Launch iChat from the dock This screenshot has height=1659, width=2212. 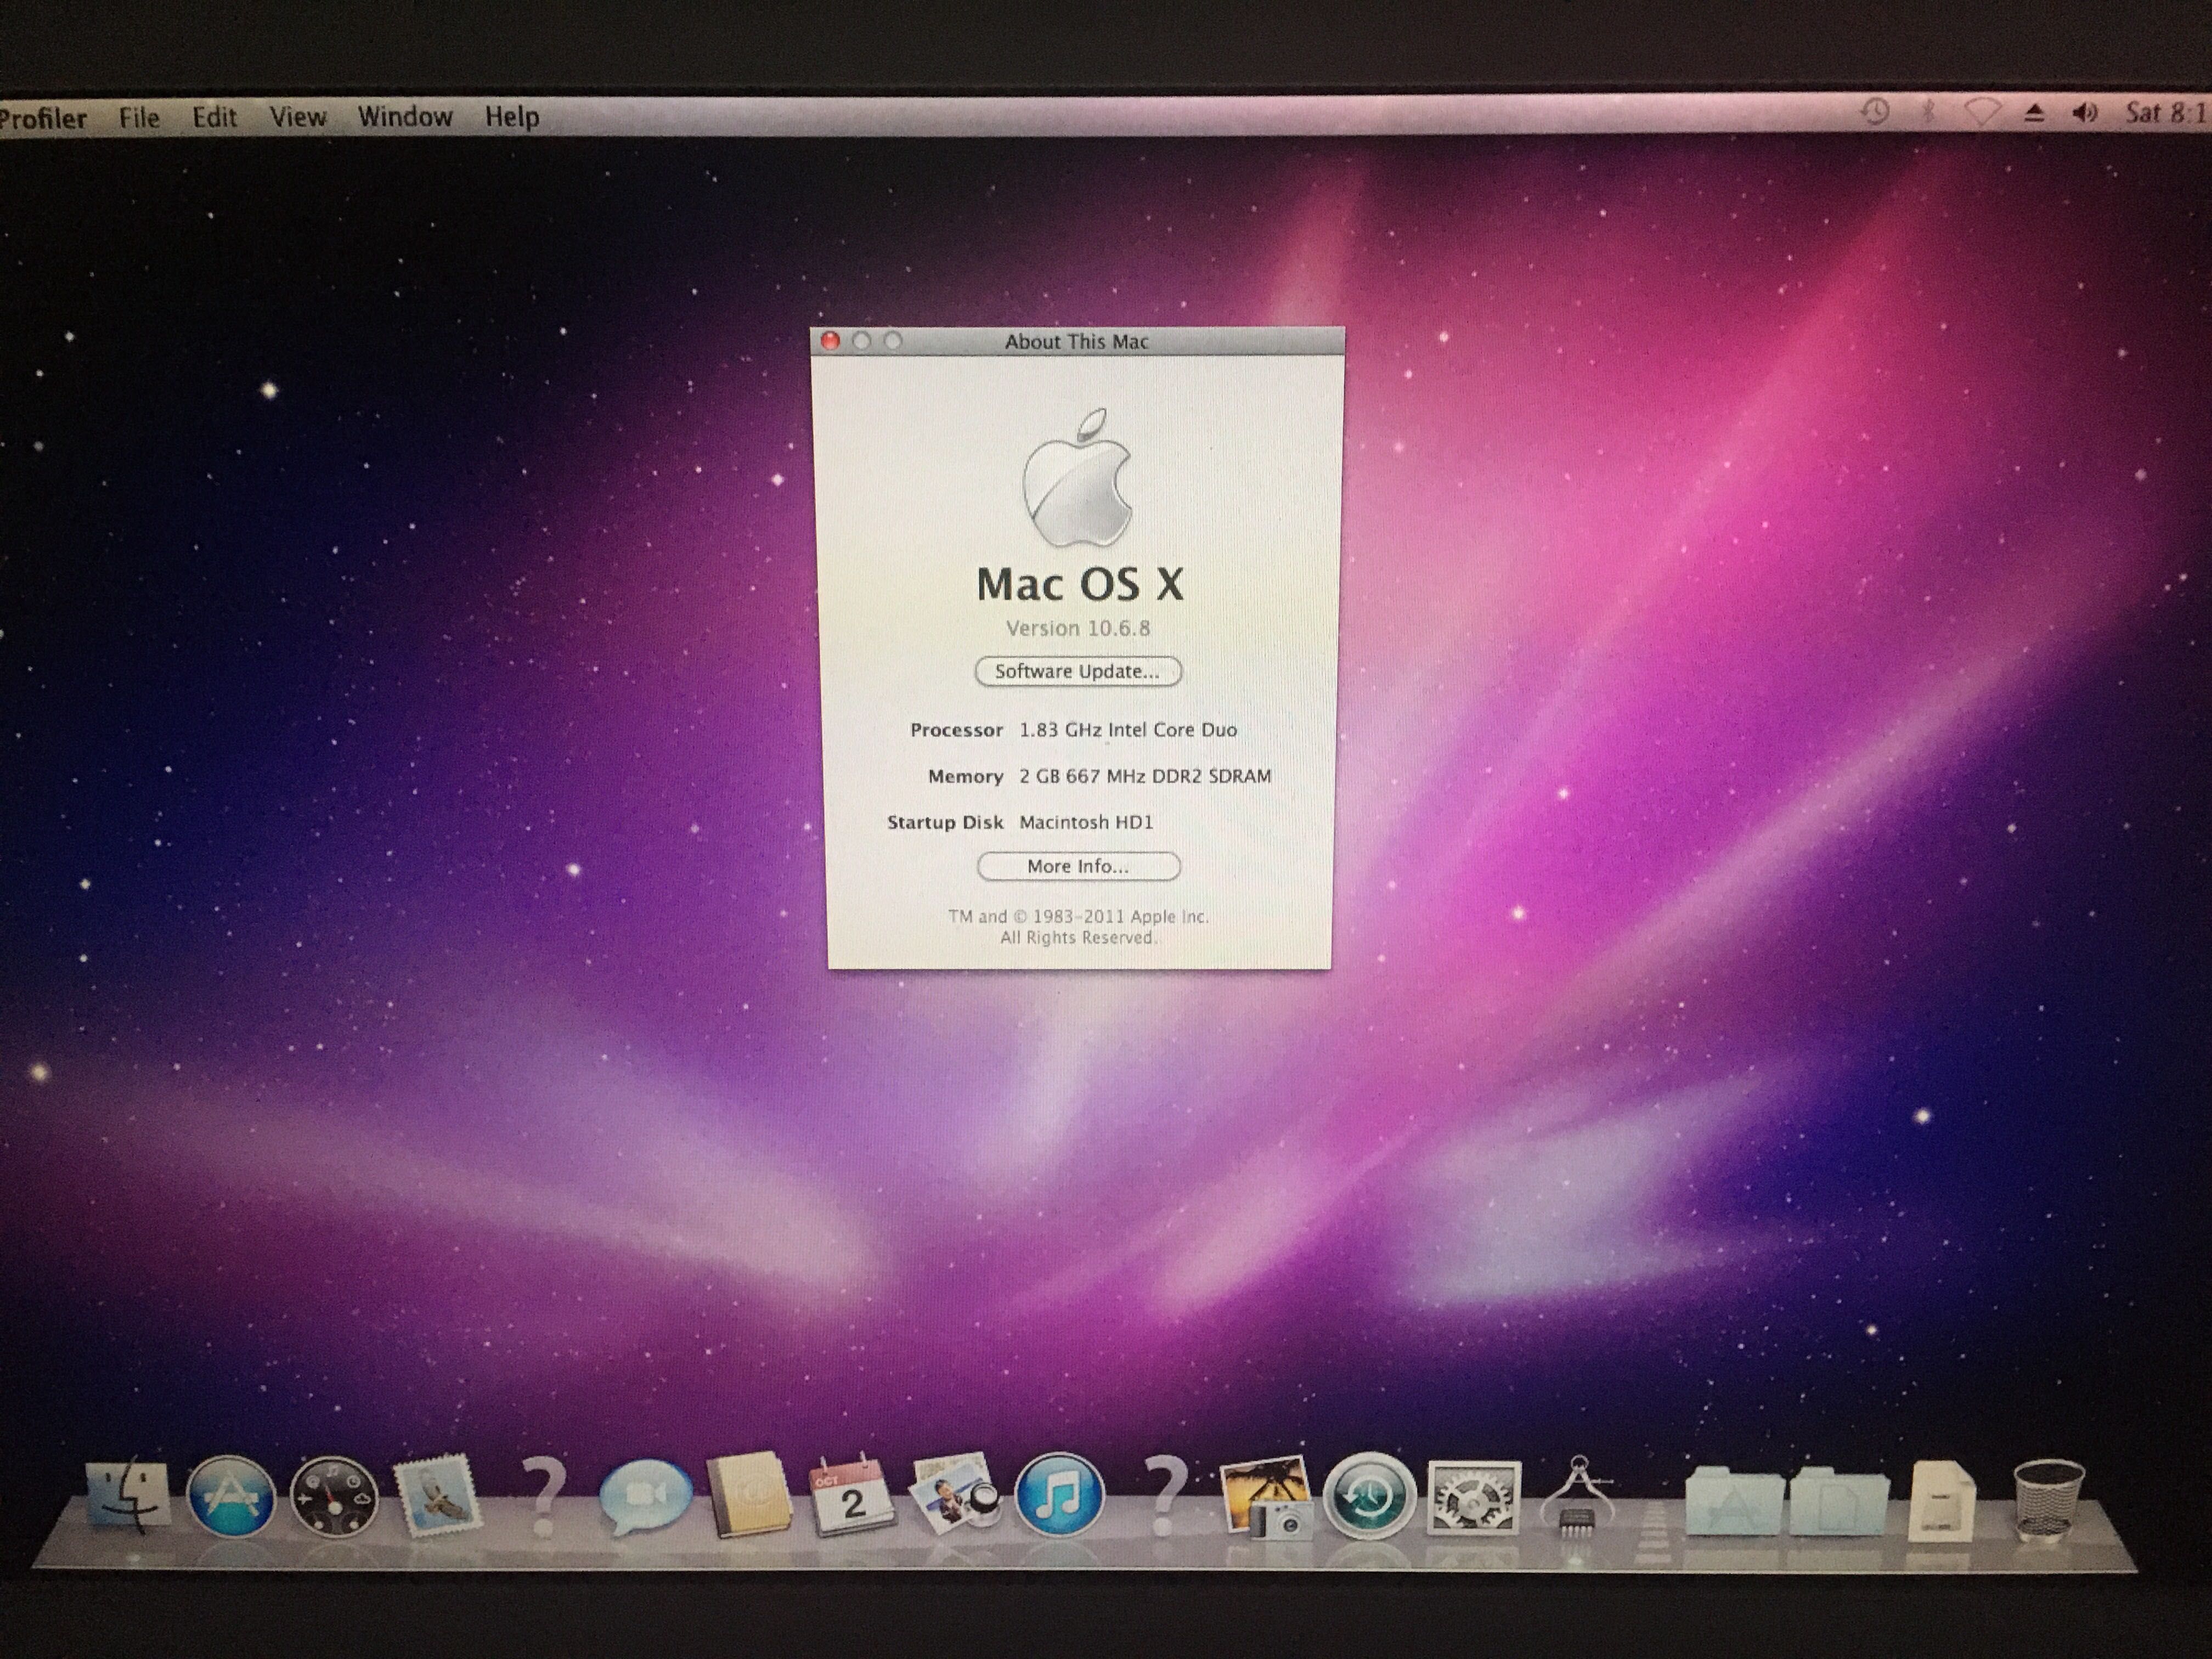tap(645, 1497)
